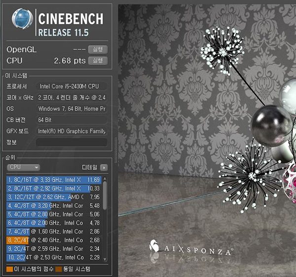Image resolution: width=296 pixels, height=277 pixels.
Task: Select ranking row 3. 12C/12T @ 2.62 GHz AMD
Action: pyautogui.click(x=54, y=197)
